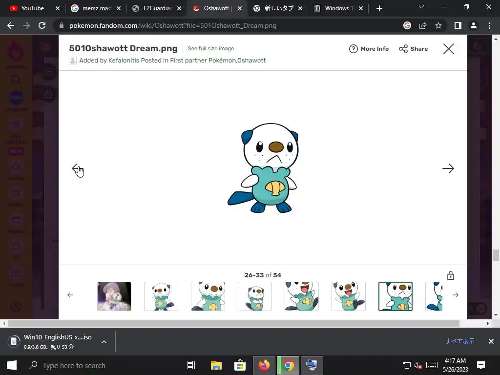This screenshot has width=500, height=375.
Task: Open the notification center icon
Action: (x=481, y=365)
